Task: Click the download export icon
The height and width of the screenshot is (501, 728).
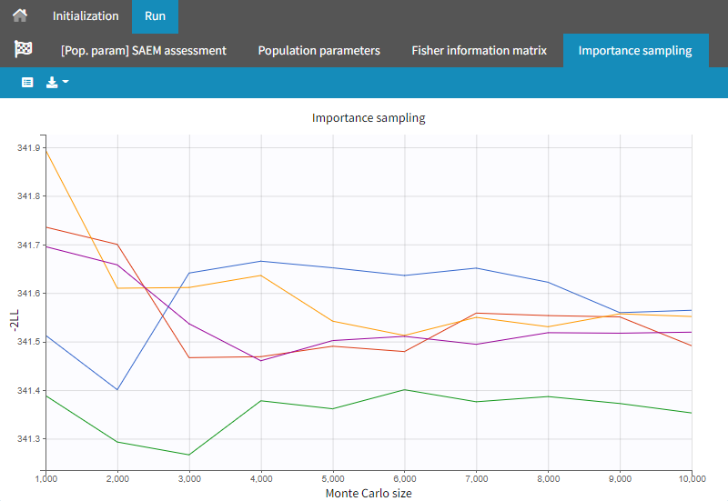Action: (x=52, y=82)
